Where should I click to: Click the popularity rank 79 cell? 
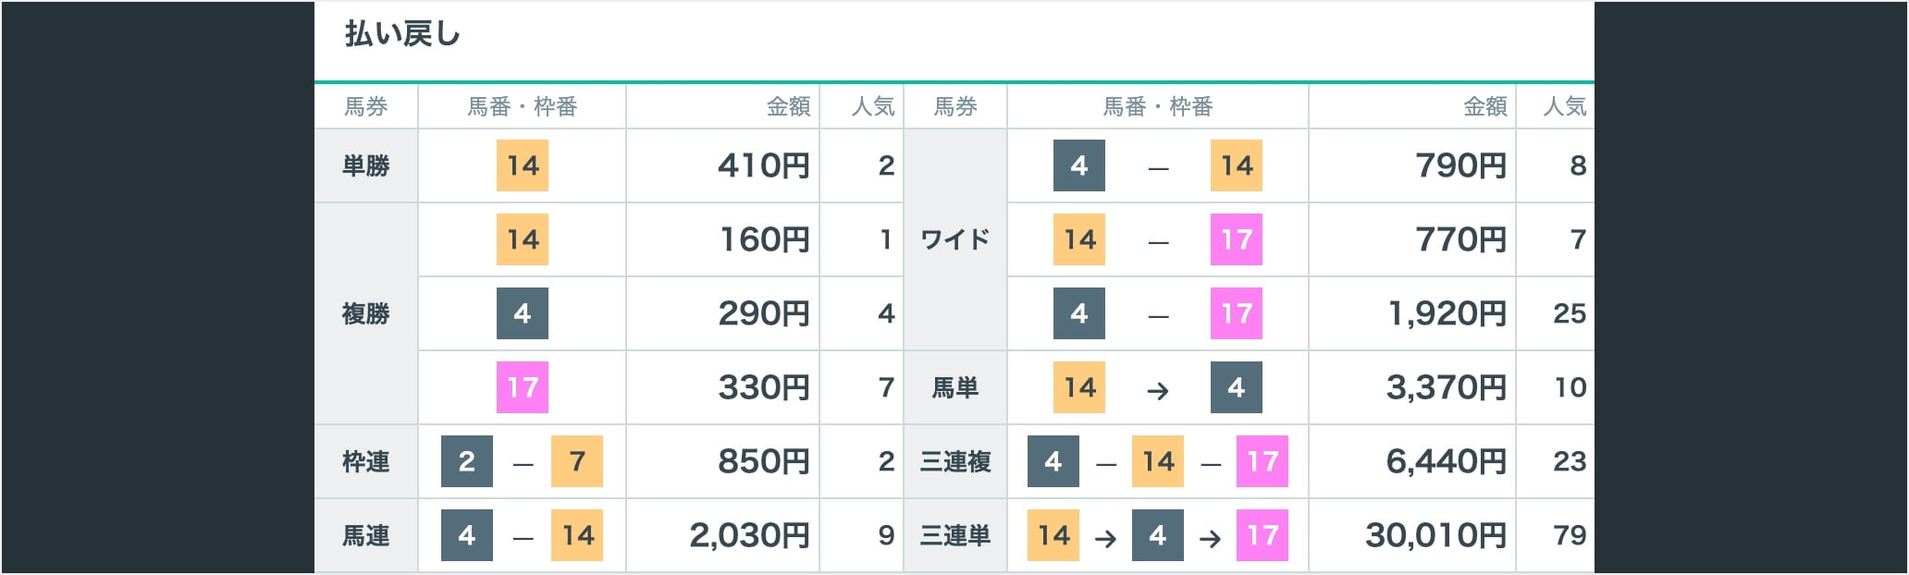tap(1570, 535)
